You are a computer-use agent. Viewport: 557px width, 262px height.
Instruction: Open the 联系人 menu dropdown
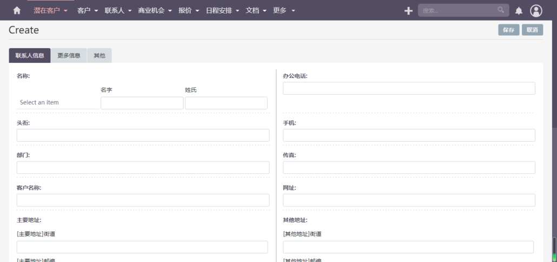[118, 10]
